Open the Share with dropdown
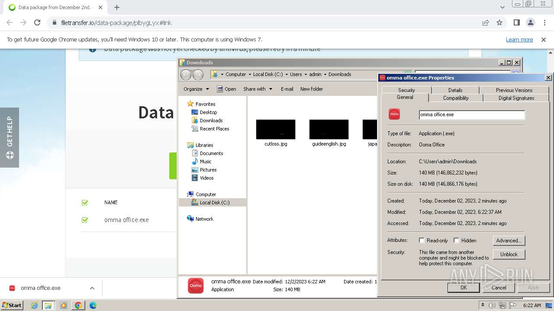Viewport: 554px width, 311px height. (258, 89)
